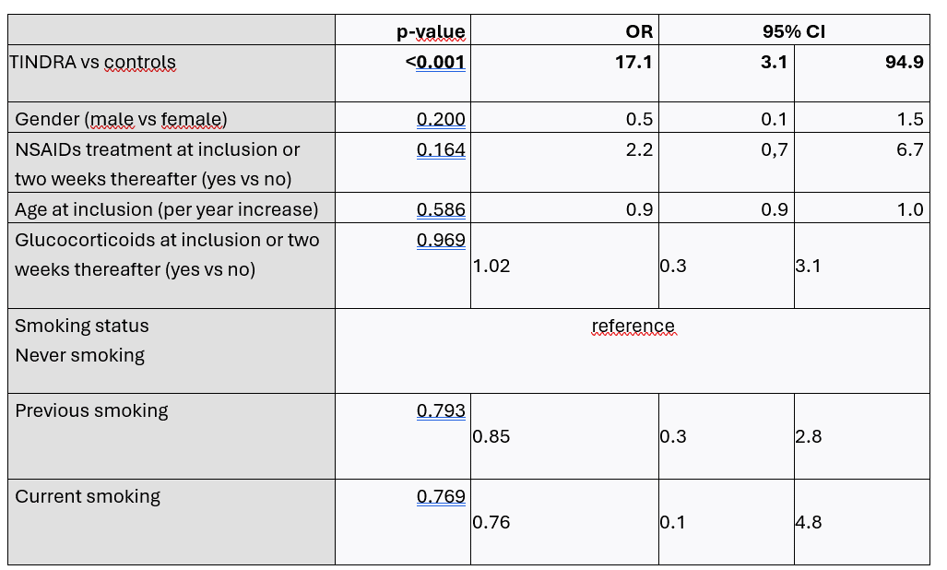This screenshot has width=947, height=570.
Task: Select the Gender (male vs female) label
Action: (121, 118)
